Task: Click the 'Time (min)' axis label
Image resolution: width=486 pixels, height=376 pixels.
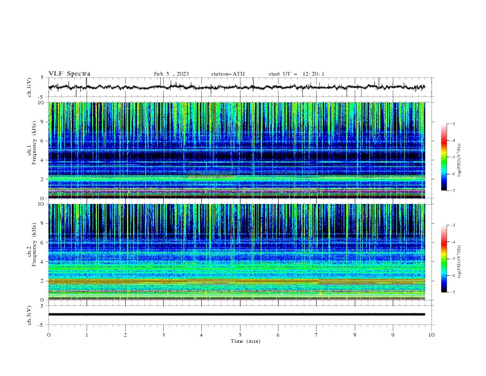Action: pyautogui.click(x=245, y=341)
